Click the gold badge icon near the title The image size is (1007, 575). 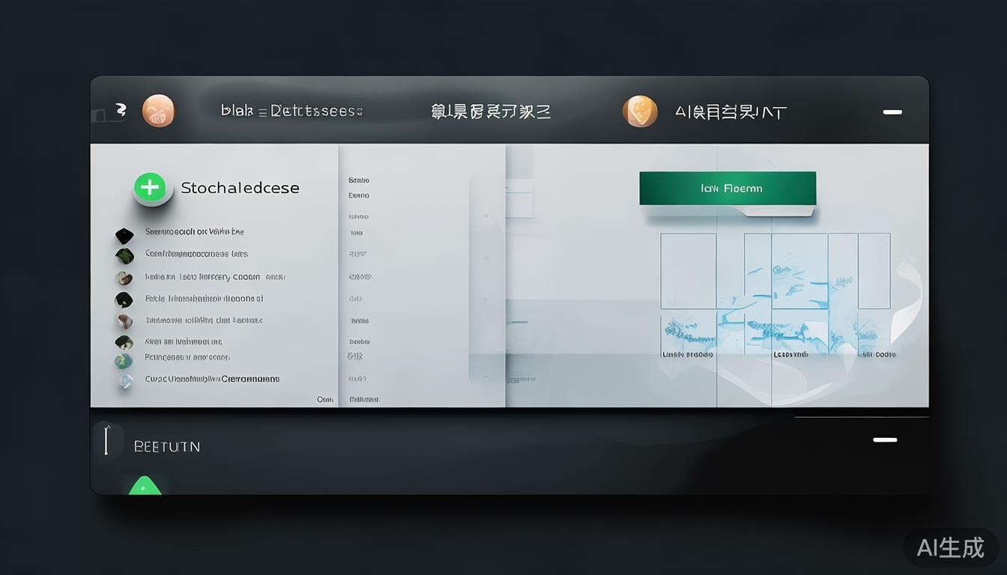639,111
